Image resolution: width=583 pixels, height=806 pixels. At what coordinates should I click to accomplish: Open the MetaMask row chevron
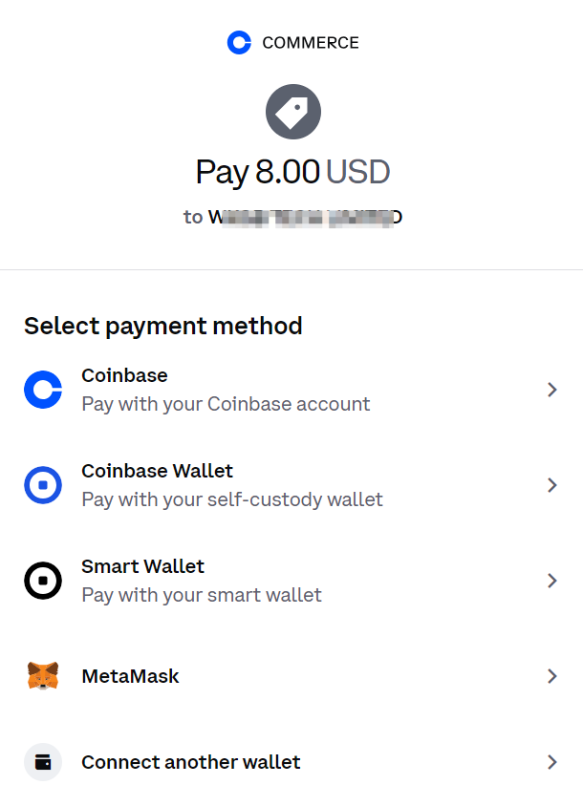[552, 676]
